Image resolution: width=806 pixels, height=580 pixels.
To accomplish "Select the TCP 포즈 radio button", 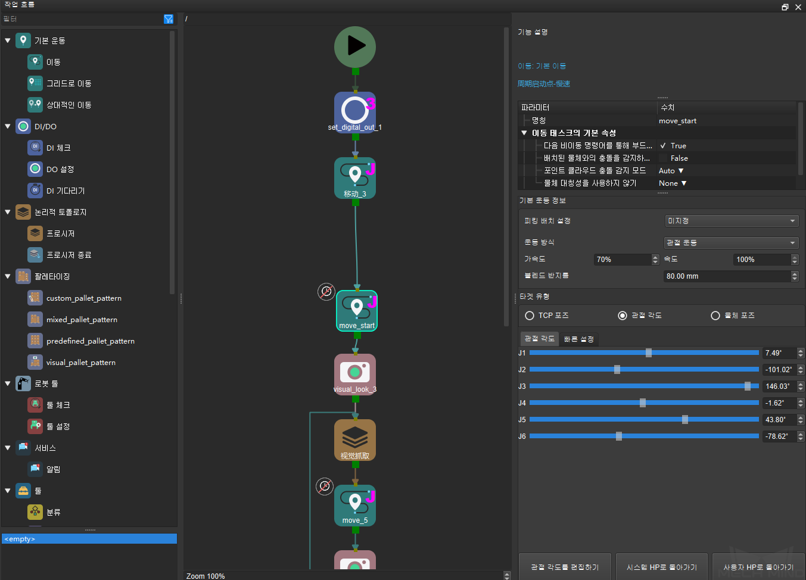I will click(530, 316).
